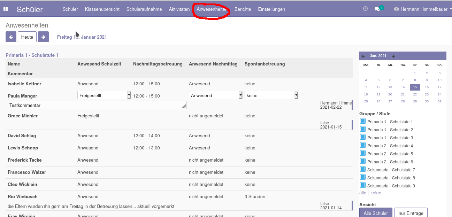Click the Heute button
Screen dimensions: 452x217
coord(27,37)
